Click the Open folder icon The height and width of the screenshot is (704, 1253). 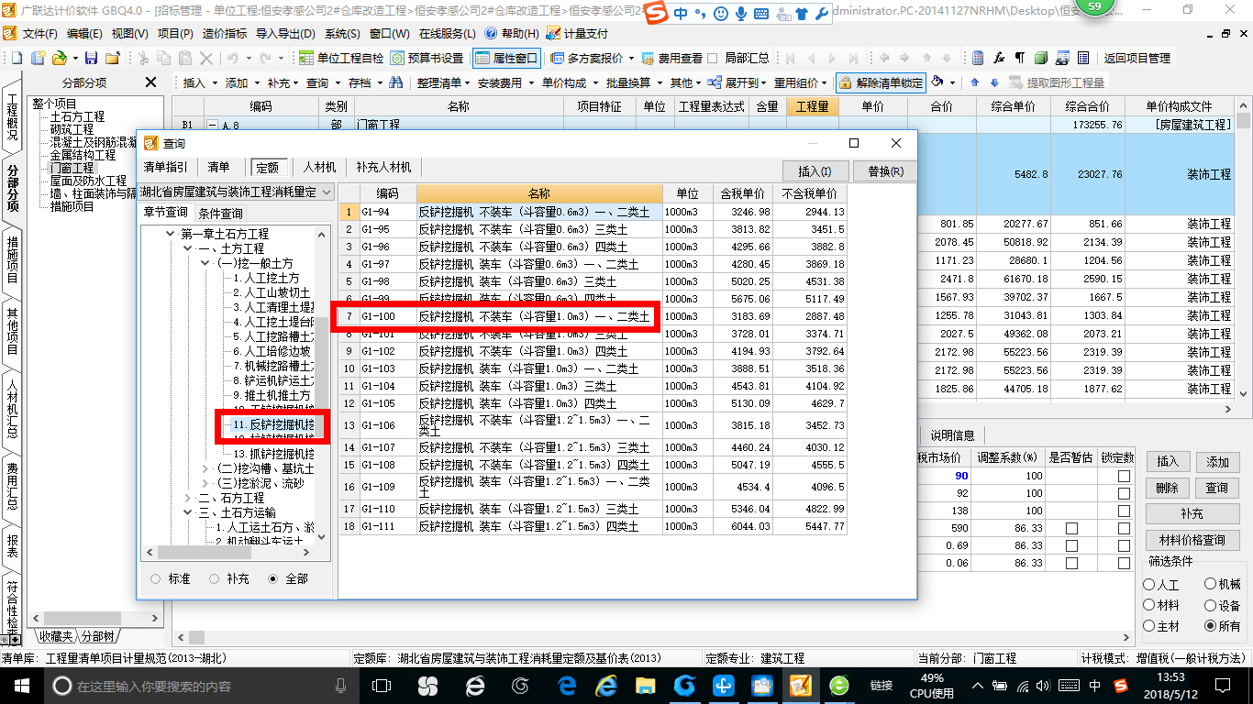click(x=59, y=58)
